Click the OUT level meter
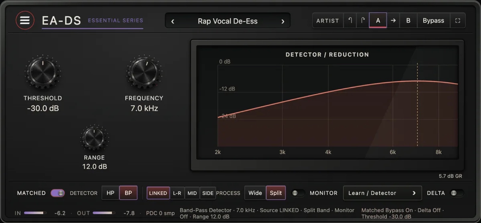The width and height of the screenshot is (481, 223). (x=104, y=213)
